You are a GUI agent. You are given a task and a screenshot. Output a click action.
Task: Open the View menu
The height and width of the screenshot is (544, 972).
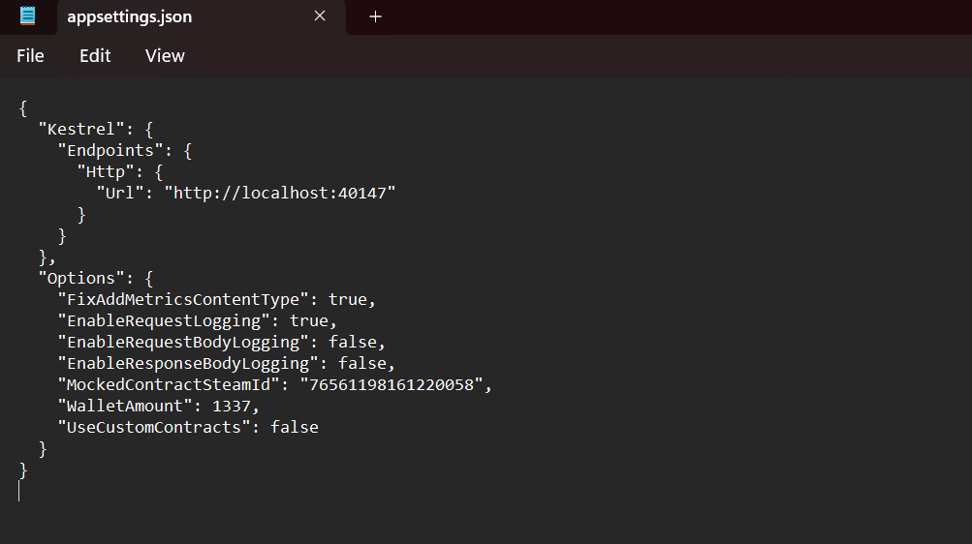(x=165, y=56)
